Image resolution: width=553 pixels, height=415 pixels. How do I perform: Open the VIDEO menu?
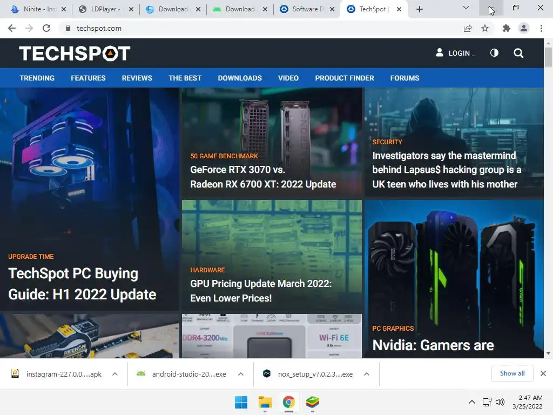288,78
